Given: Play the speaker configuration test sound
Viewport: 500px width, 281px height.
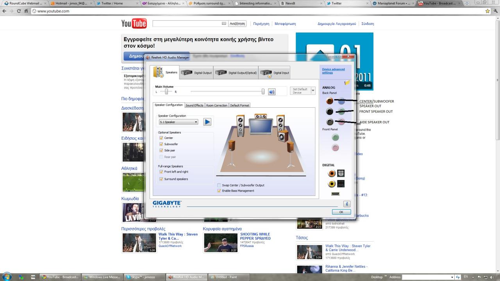Looking at the screenshot, I should pos(207,122).
